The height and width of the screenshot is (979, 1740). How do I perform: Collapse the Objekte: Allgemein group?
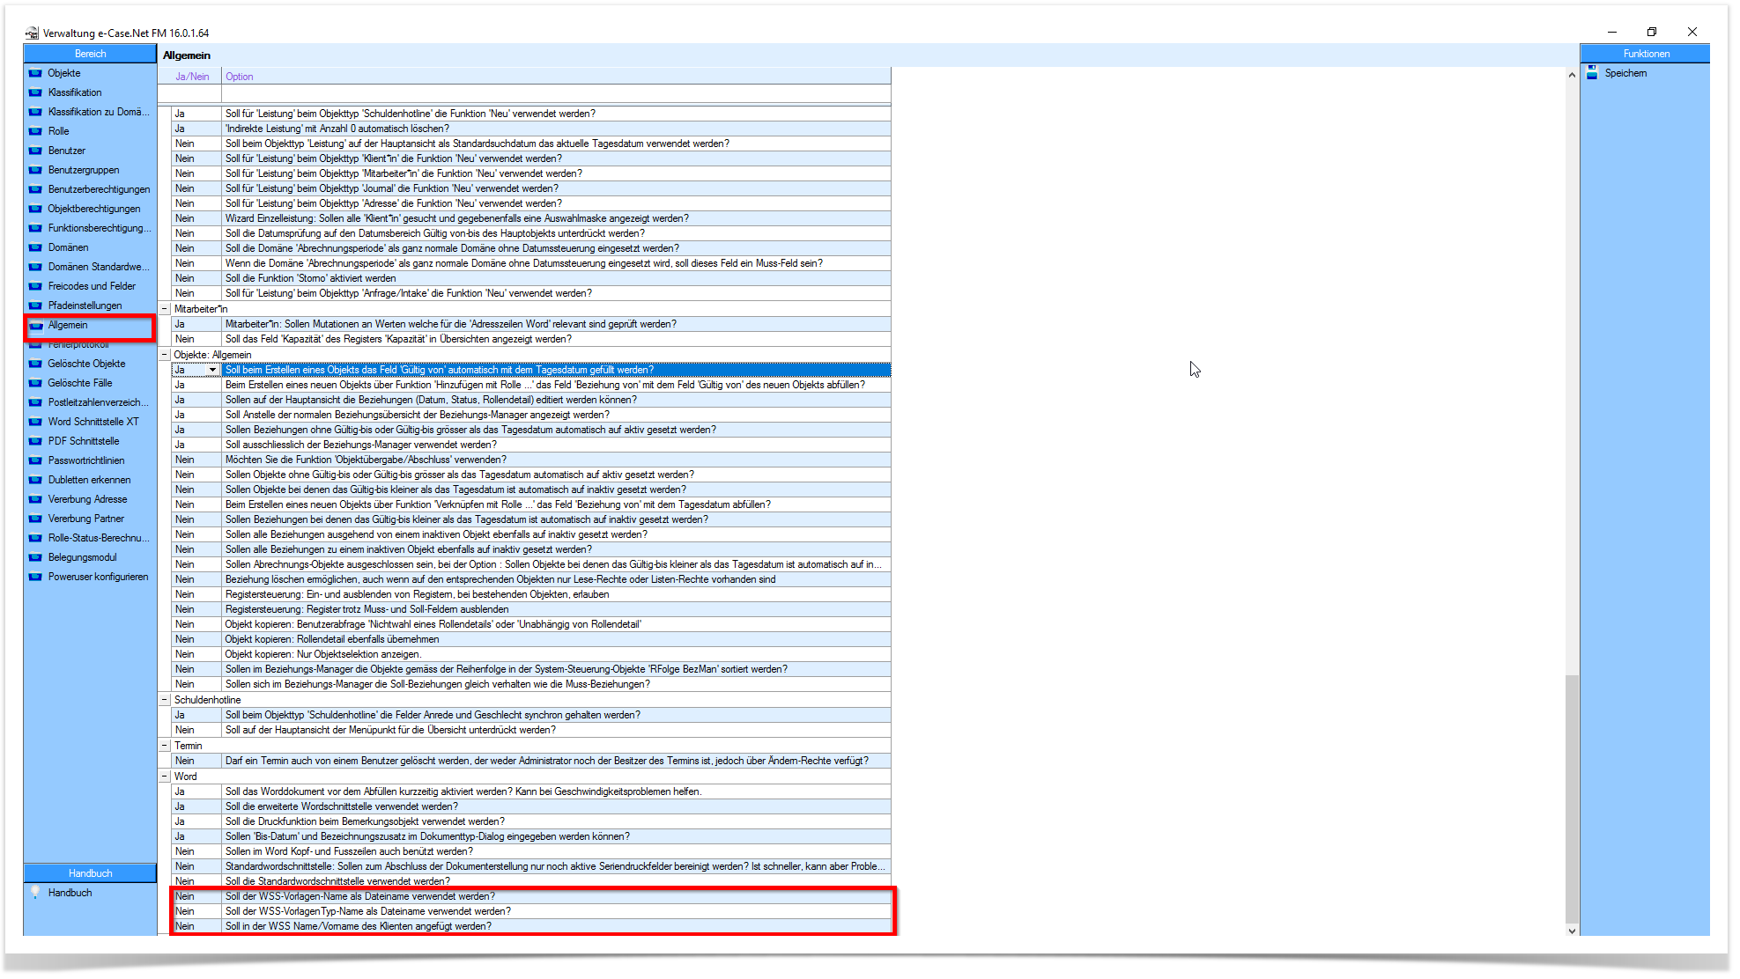point(165,355)
